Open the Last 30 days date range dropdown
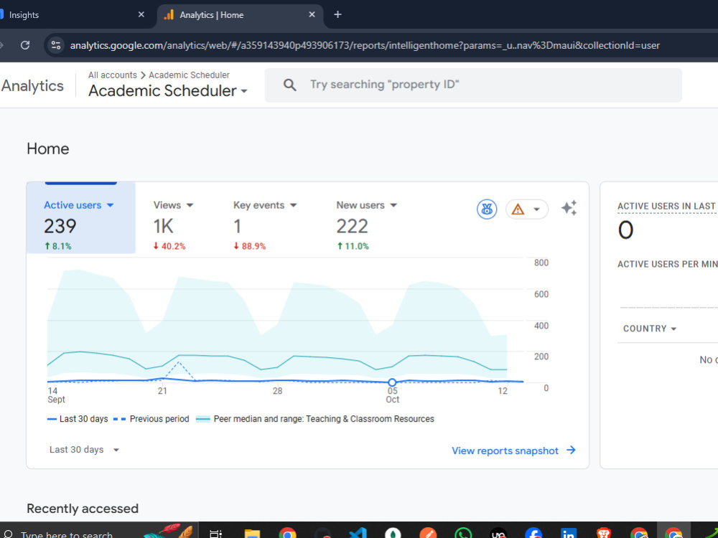 (x=84, y=450)
